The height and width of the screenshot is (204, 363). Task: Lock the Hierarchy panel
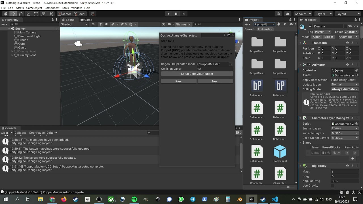pyautogui.click(x=52, y=20)
